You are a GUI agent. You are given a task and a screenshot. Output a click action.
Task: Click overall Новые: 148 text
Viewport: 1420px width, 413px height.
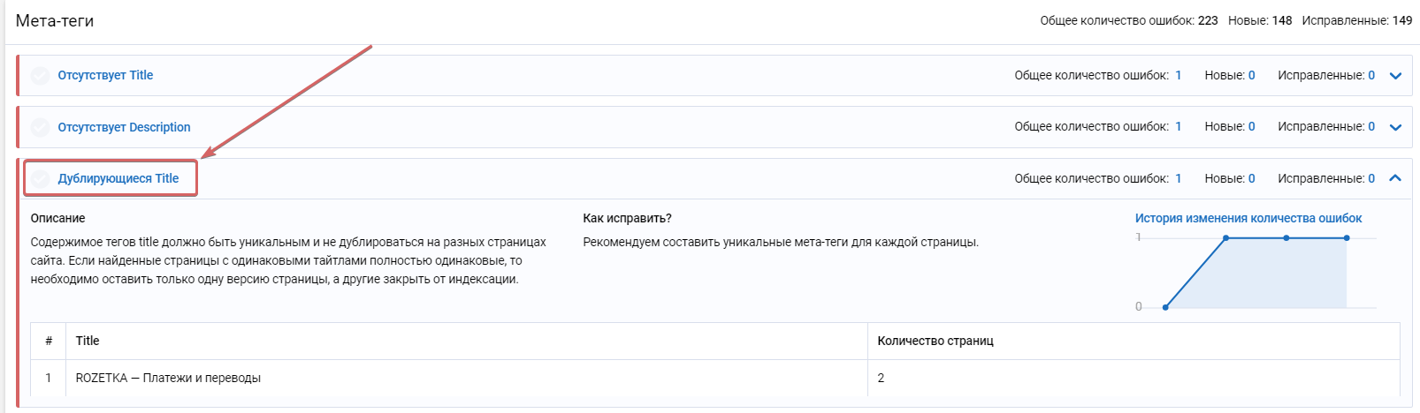[1260, 20]
